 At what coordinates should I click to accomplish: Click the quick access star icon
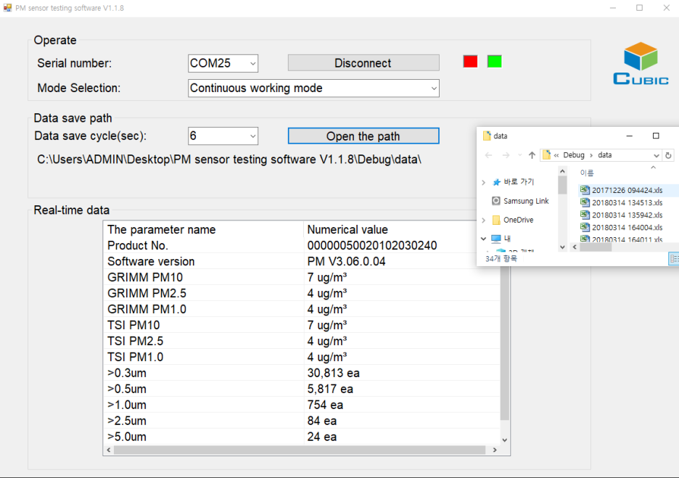496,182
